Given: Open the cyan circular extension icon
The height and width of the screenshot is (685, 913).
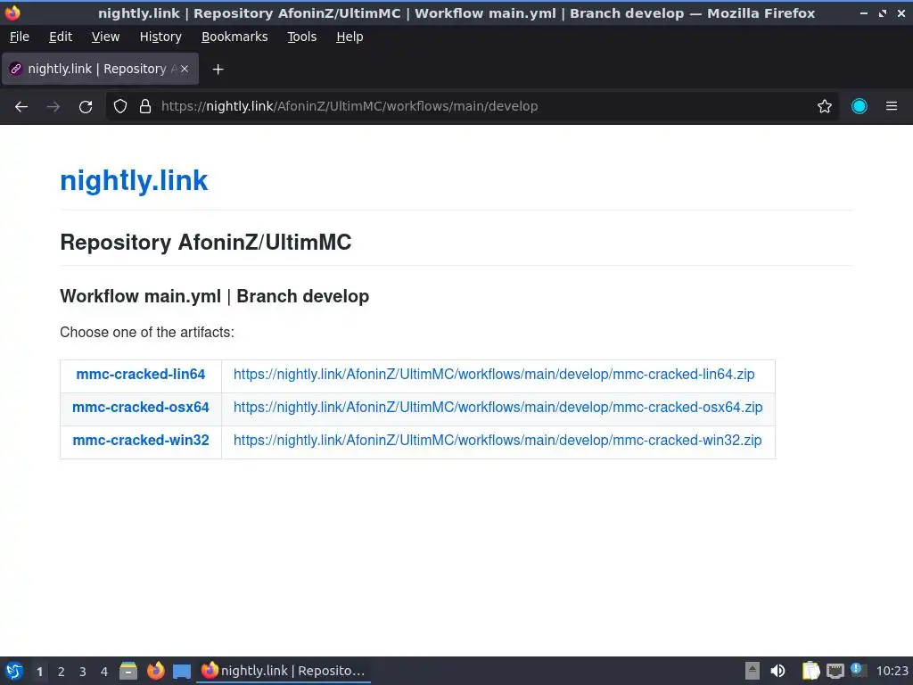Looking at the screenshot, I should pos(860,107).
